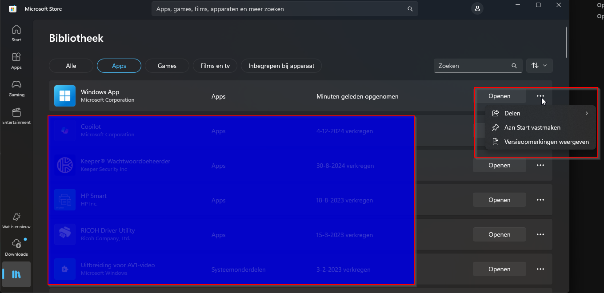Click the magnifier in the Zoeken library field
Screen dimensions: 604x293
coord(514,66)
